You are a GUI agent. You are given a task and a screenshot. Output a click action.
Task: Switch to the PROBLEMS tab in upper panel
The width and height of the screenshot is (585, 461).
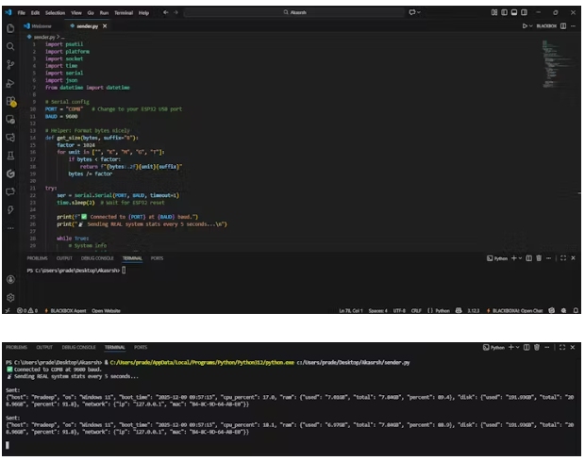pyautogui.click(x=37, y=257)
